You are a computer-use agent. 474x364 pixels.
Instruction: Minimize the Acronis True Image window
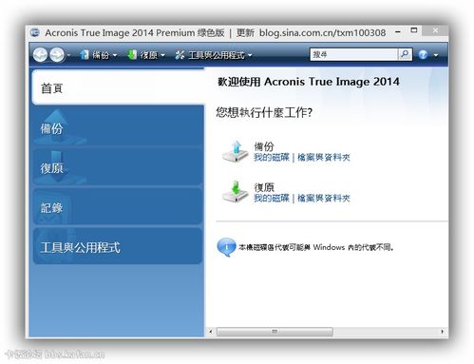pyautogui.click(x=398, y=31)
